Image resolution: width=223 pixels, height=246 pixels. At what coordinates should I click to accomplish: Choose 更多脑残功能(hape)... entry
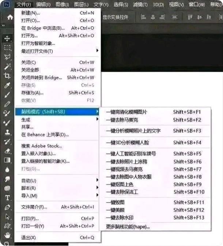(x=155, y=227)
